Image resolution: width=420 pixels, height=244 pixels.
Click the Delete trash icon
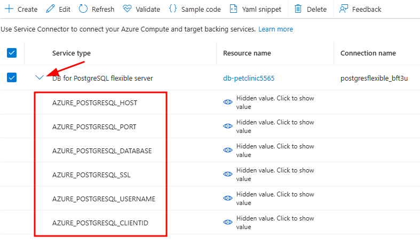298,9
